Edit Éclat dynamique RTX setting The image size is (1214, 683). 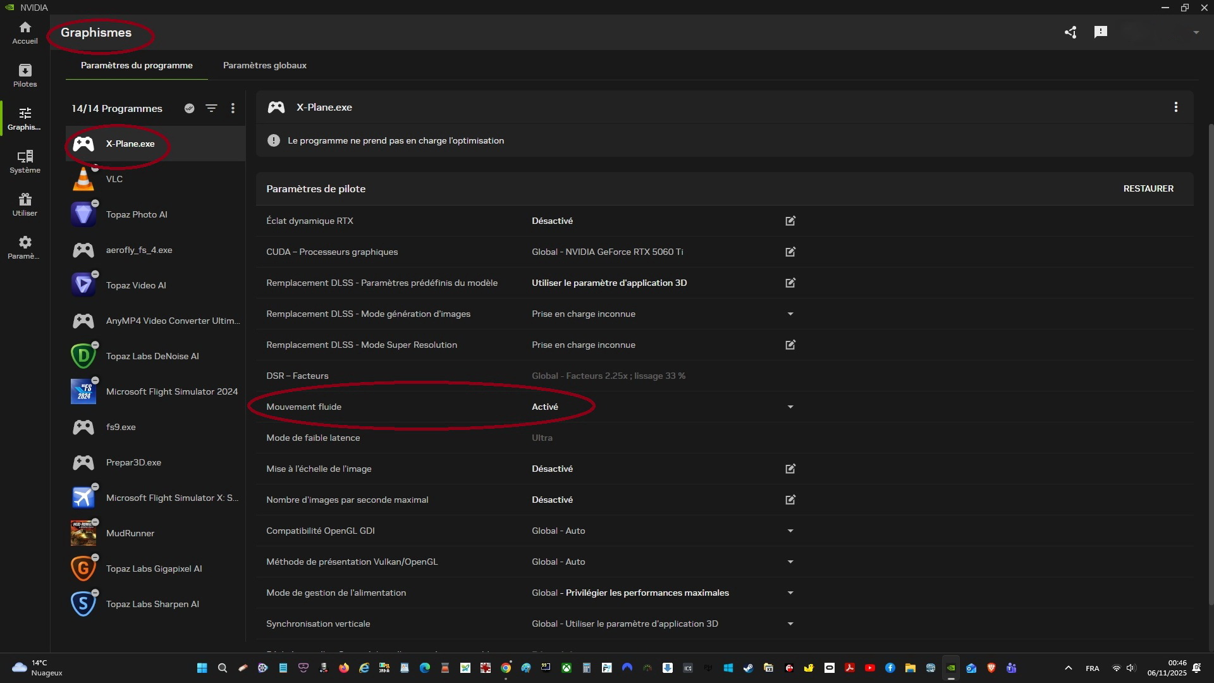790,221
